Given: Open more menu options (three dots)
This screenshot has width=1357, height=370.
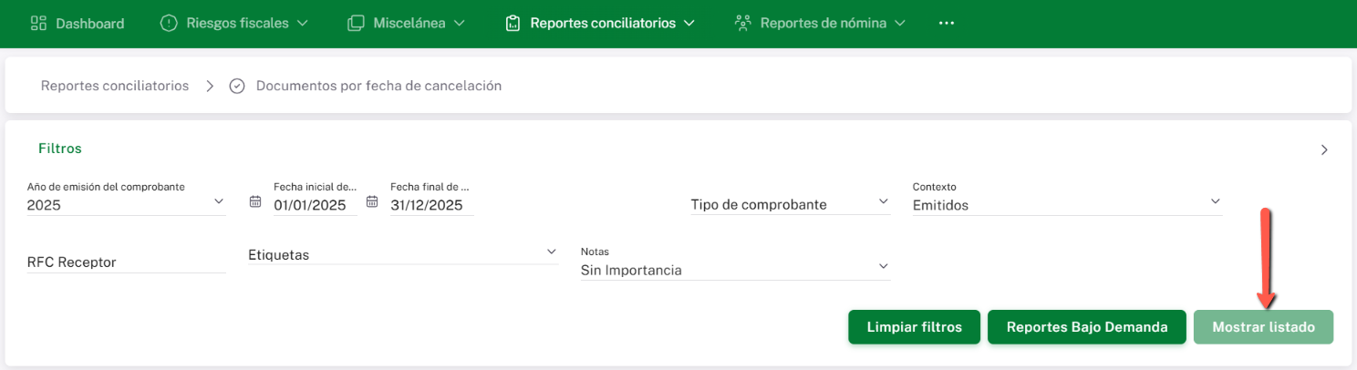Looking at the screenshot, I should pos(946,23).
